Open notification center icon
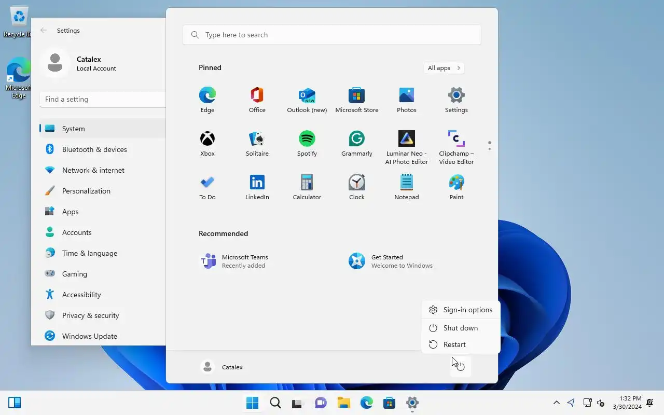Image resolution: width=664 pixels, height=415 pixels. 649,403
